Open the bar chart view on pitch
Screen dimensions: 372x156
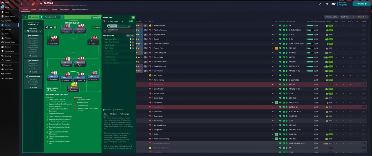point(51,27)
